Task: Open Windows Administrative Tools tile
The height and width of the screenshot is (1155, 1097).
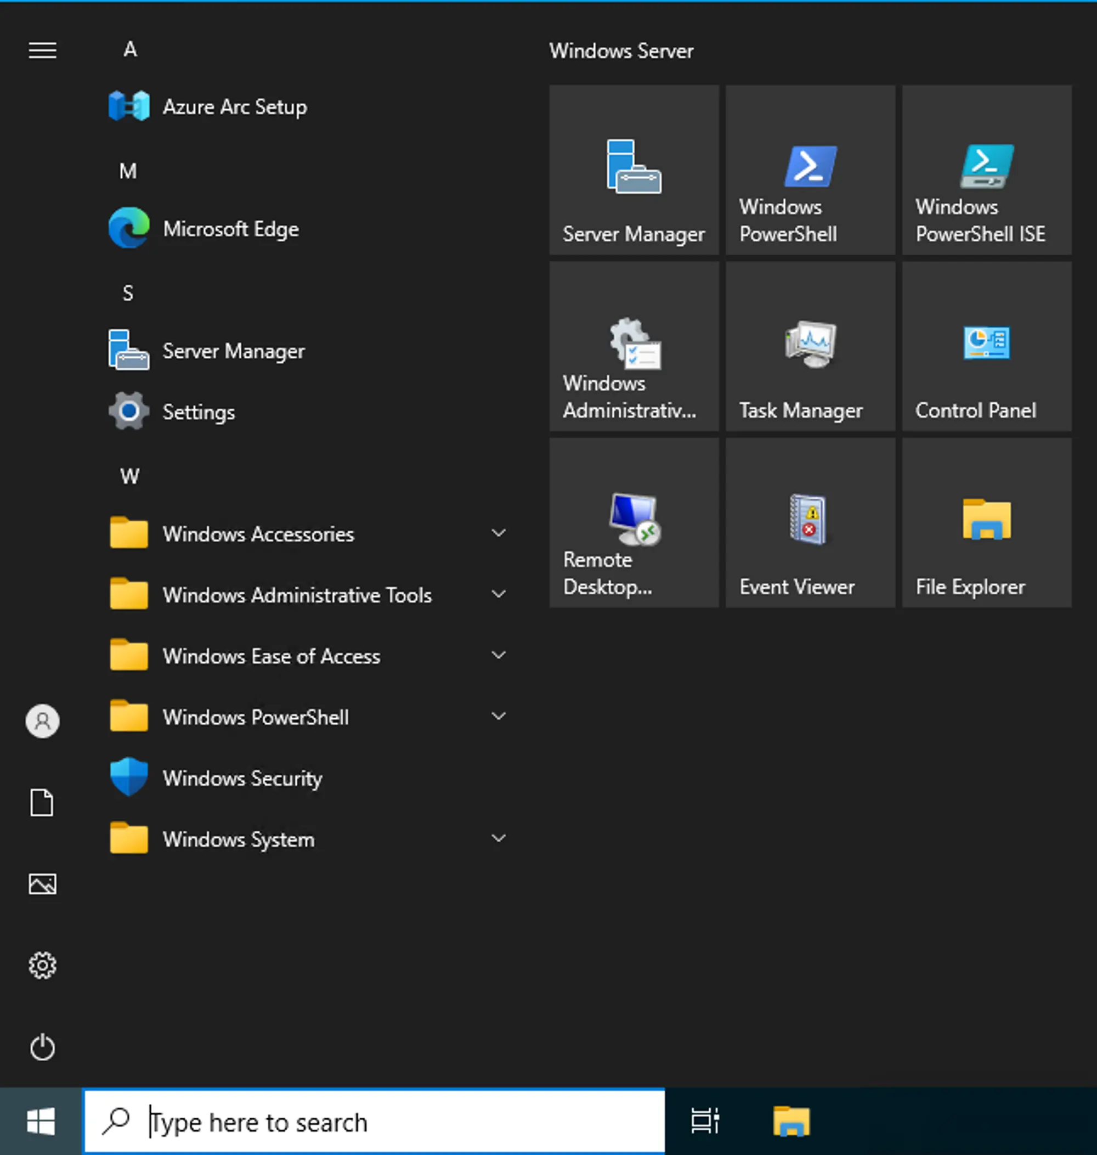Action: click(634, 348)
